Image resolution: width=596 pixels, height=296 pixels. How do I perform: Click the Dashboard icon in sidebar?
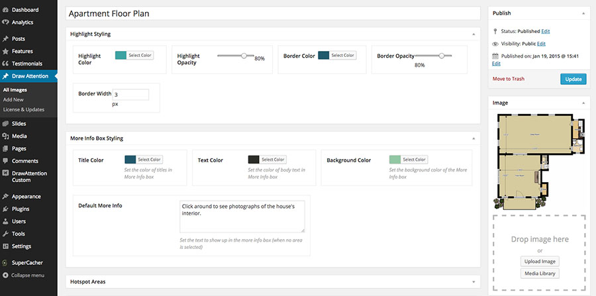pyautogui.click(x=6, y=10)
